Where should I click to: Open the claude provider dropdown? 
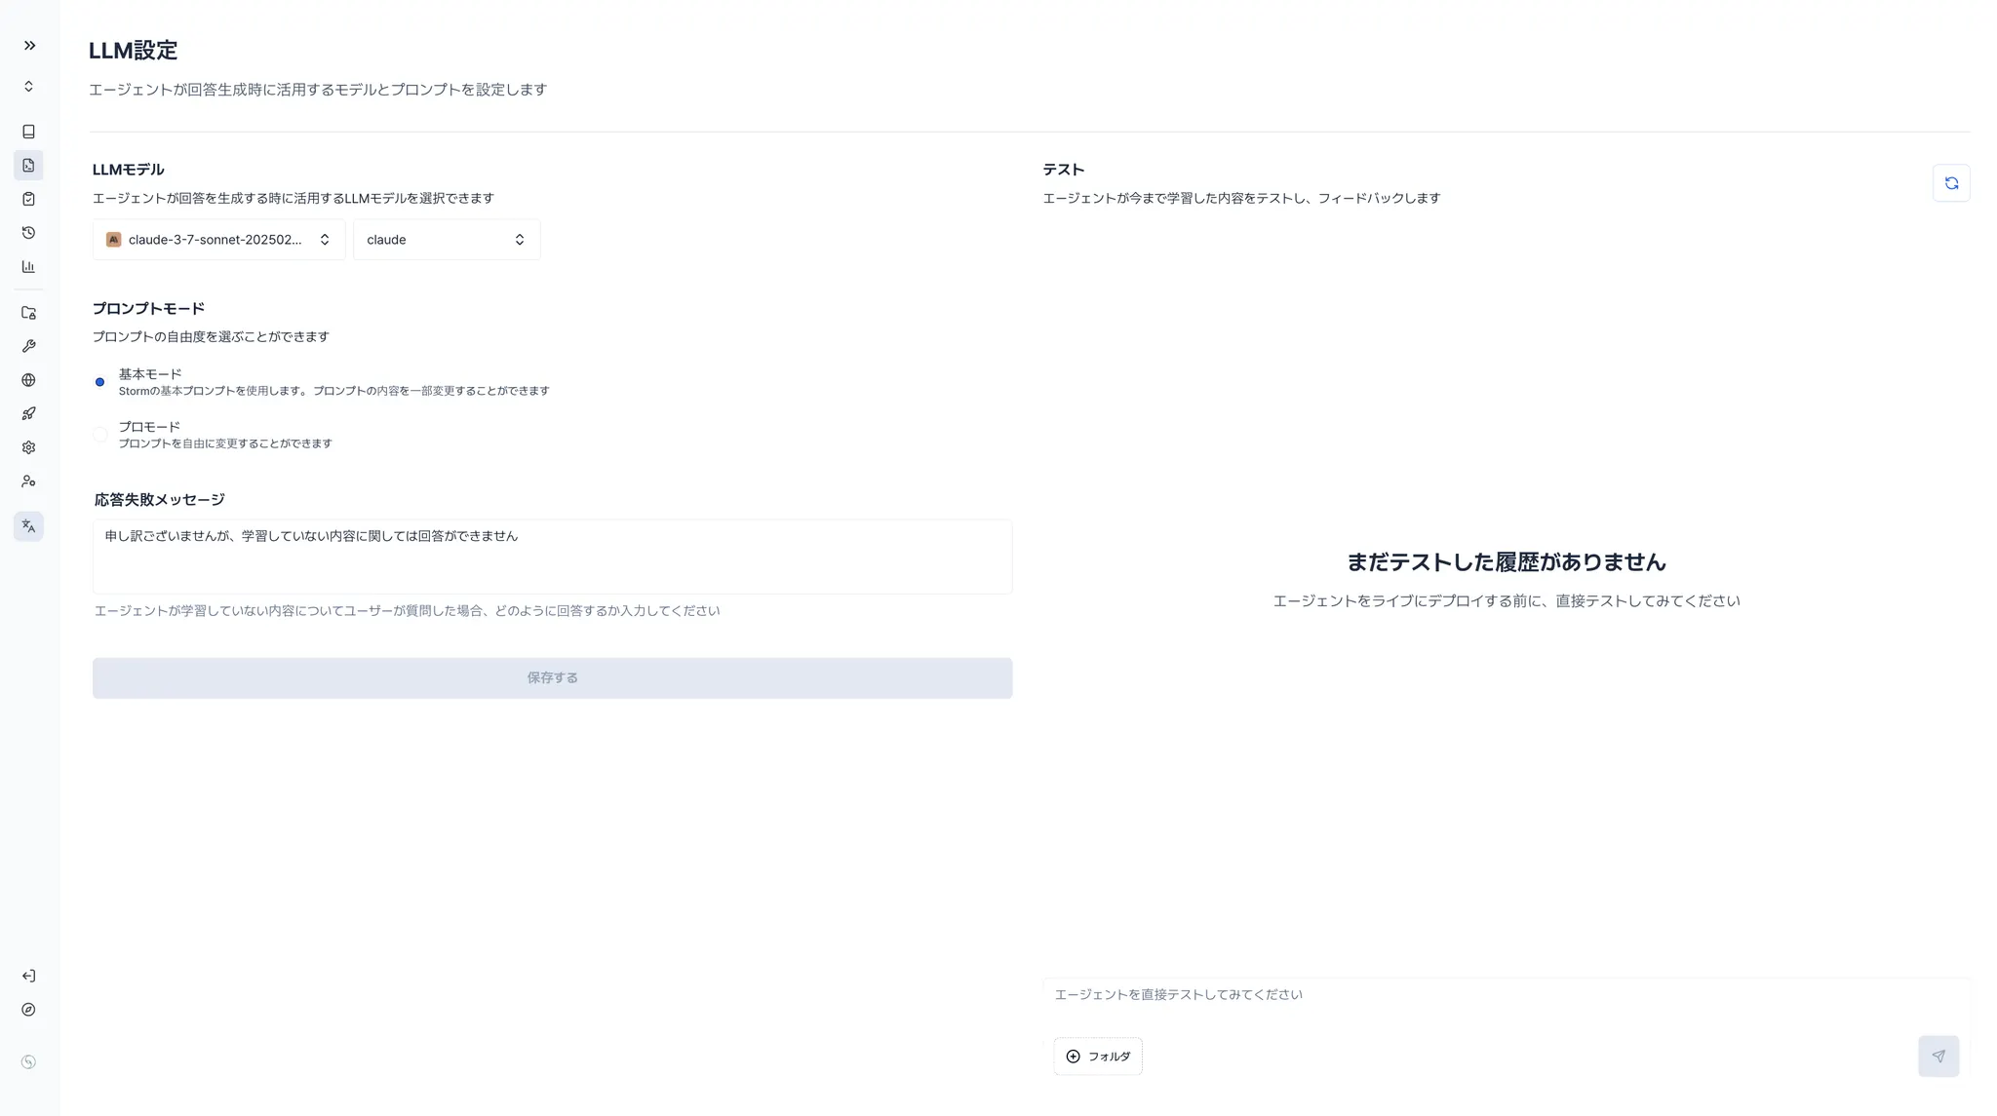[x=446, y=240]
